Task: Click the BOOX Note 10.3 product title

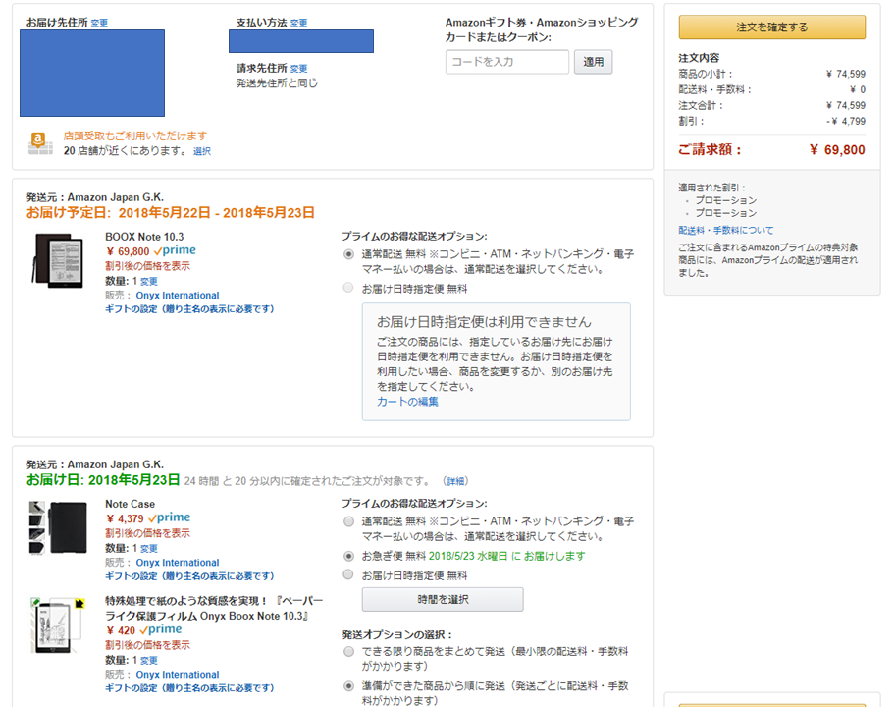Action: pos(144,237)
